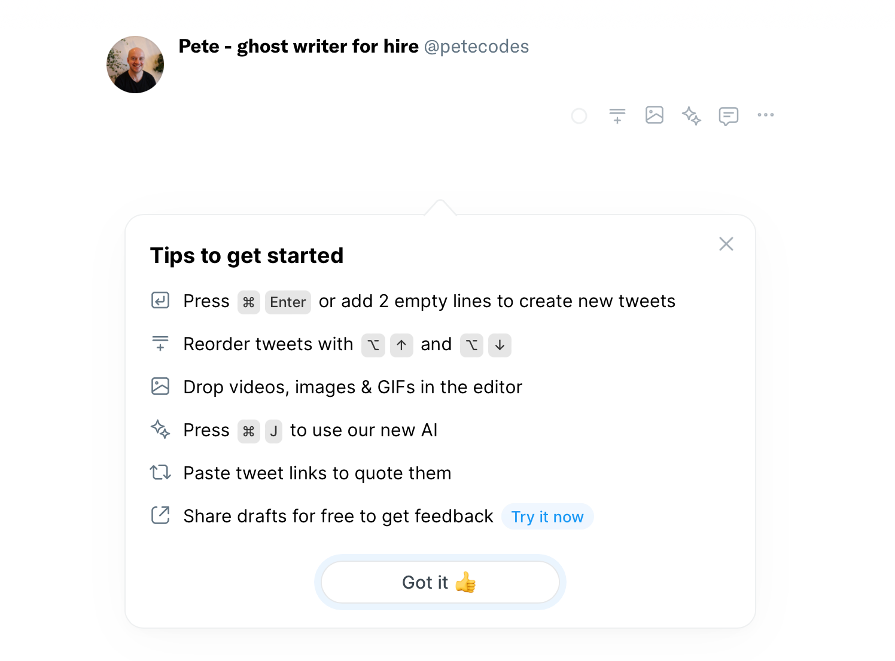Click the character count circle indicator
The image size is (895, 661).
tap(579, 116)
